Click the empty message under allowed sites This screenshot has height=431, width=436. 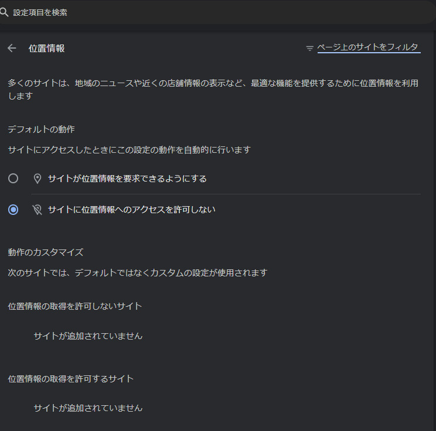(x=88, y=408)
